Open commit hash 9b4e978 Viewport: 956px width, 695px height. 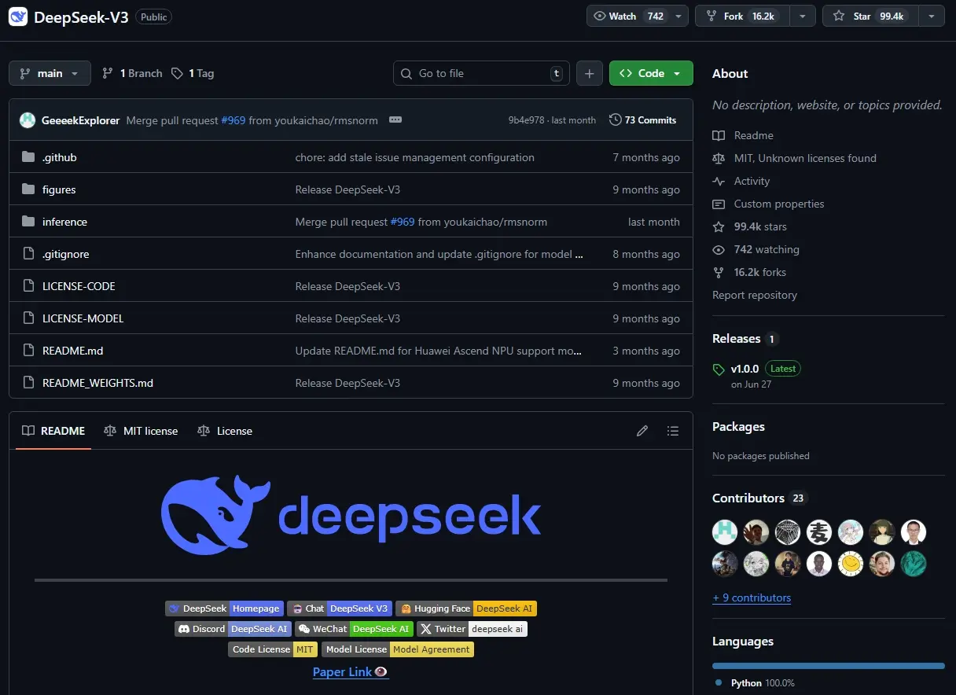[x=527, y=120]
